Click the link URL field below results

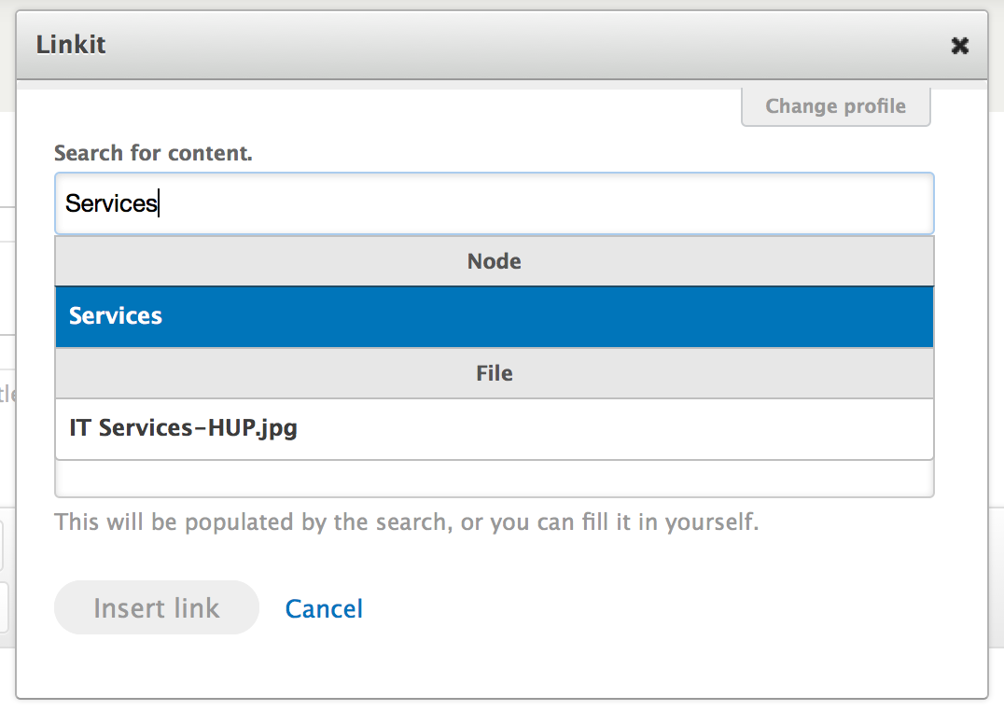pyautogui.click(x=495, y=480)
